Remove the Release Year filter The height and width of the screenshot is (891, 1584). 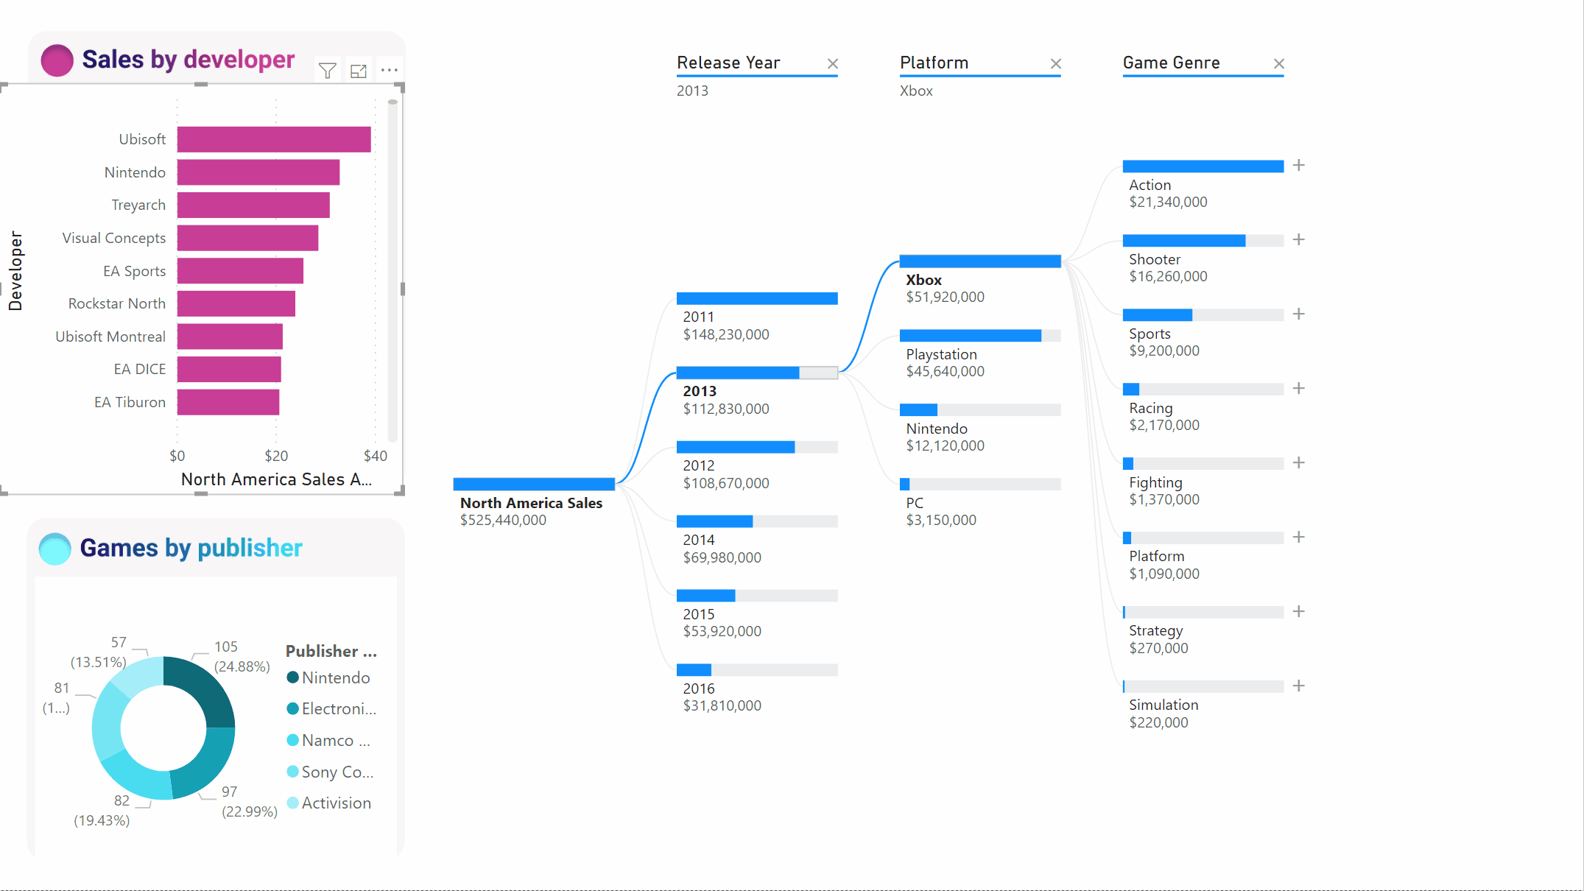point(834,62)
